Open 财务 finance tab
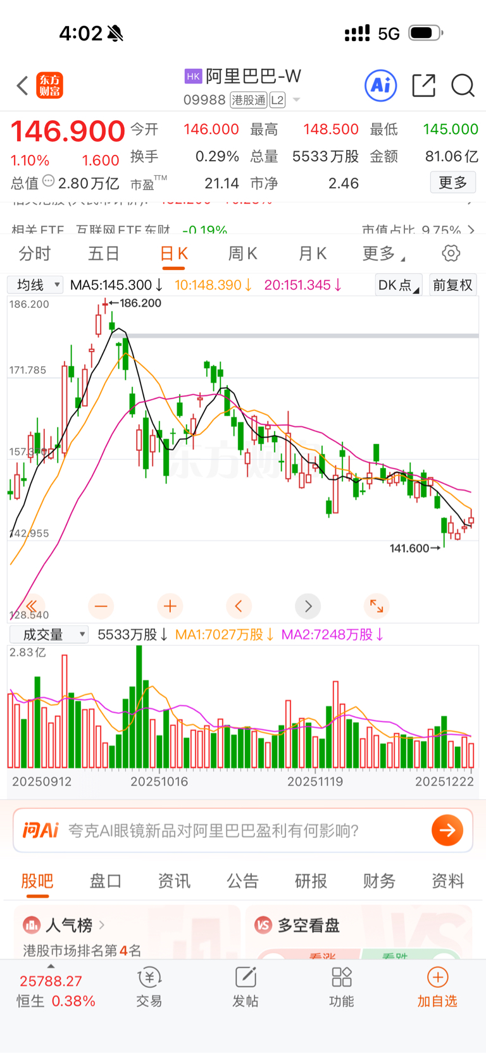 (379, 881)
